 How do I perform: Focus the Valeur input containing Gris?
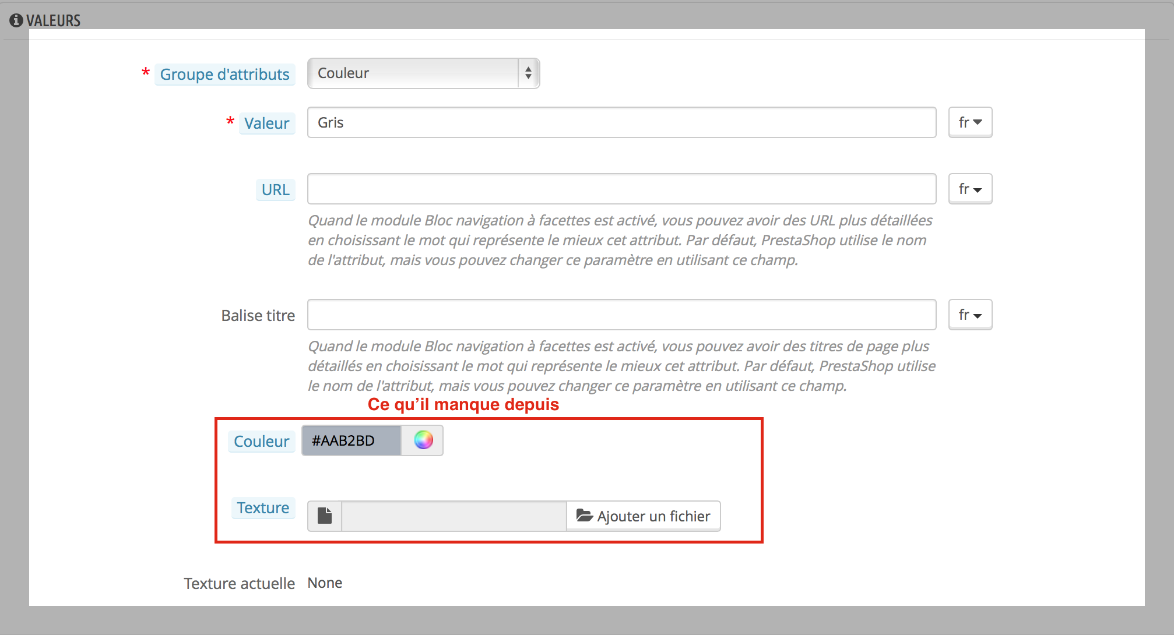point(621,122)
